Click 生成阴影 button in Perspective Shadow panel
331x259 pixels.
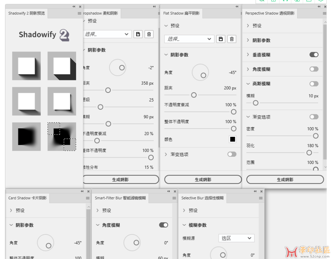tap(285, 179)
